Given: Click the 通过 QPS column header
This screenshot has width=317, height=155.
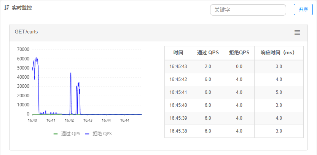Looking at the screenshot, I should (208, 53).
